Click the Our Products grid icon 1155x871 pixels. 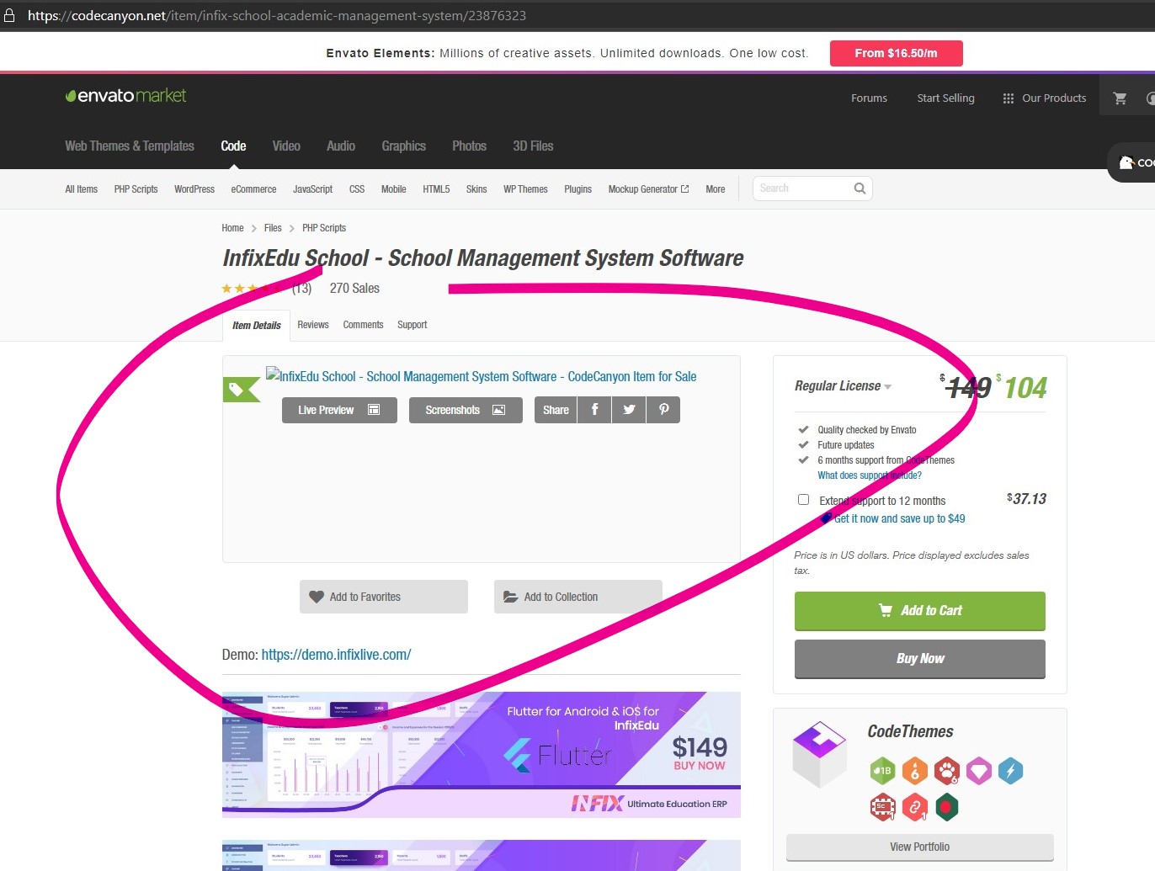[x=1009, y=98]
